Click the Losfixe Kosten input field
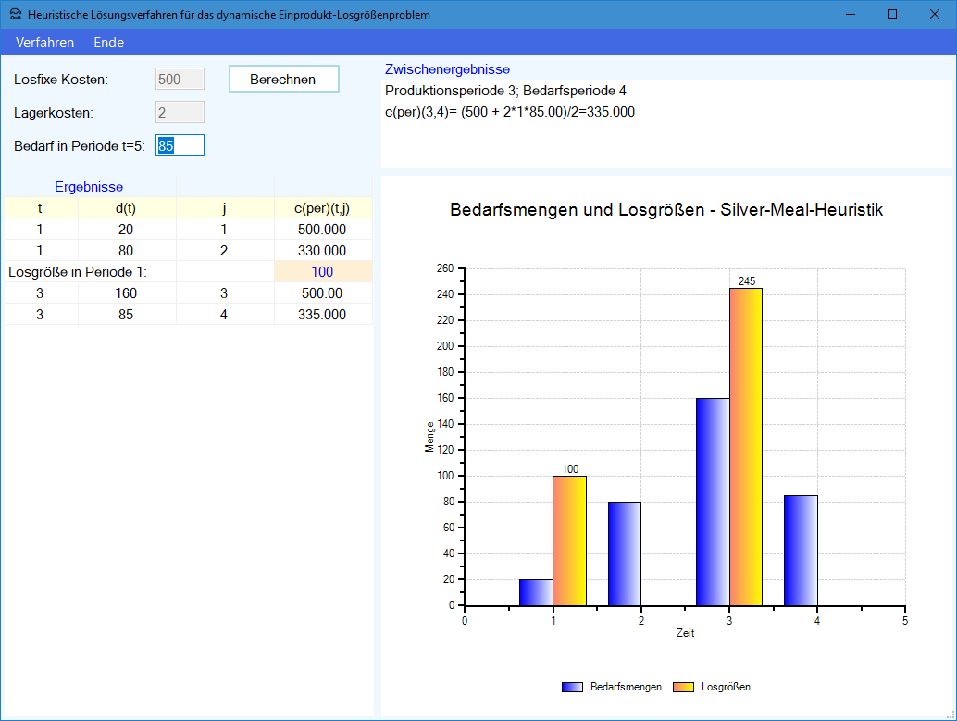This screenshot has height=721, width=957. [x=180, y=80]
